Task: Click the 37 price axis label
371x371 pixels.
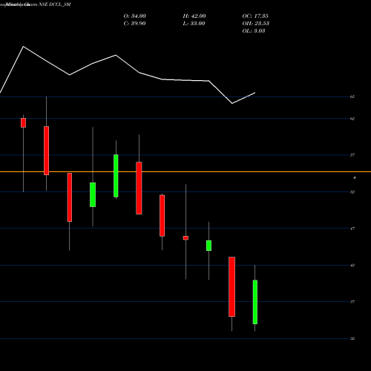Action: click(x=352, y=302)
